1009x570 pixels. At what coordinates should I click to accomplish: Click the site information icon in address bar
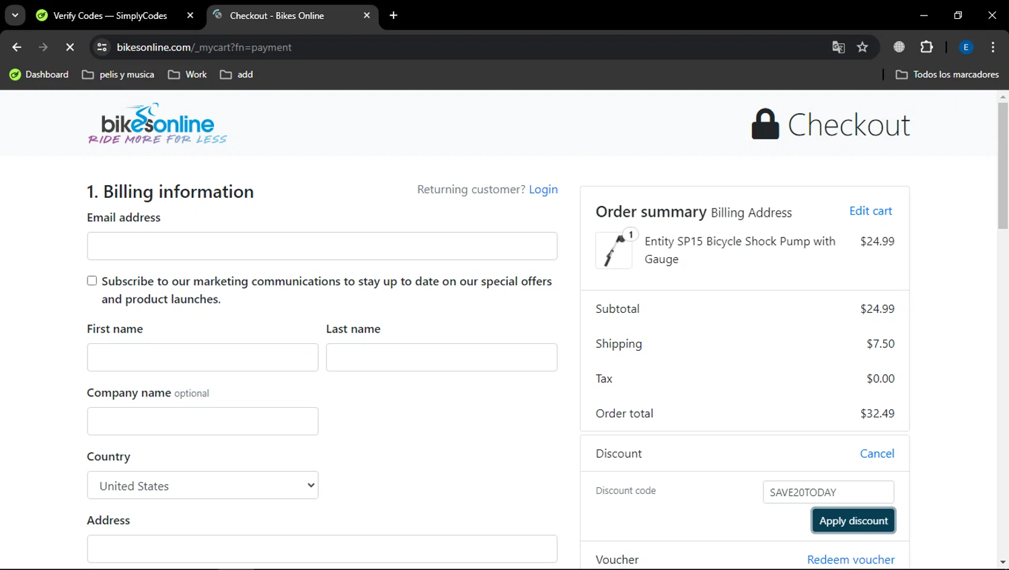[x=102, y=47]
